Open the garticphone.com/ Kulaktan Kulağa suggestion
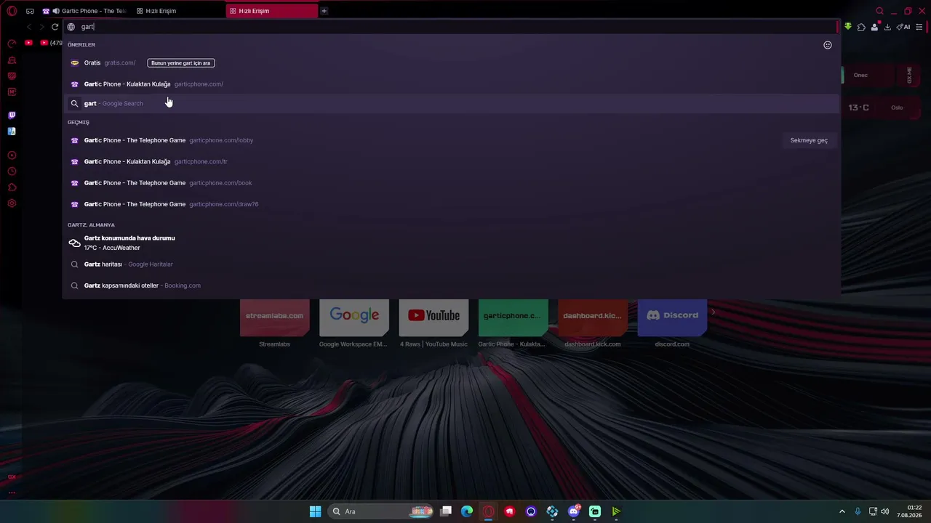This screenshot has width=931, height=523. [451, 84]
